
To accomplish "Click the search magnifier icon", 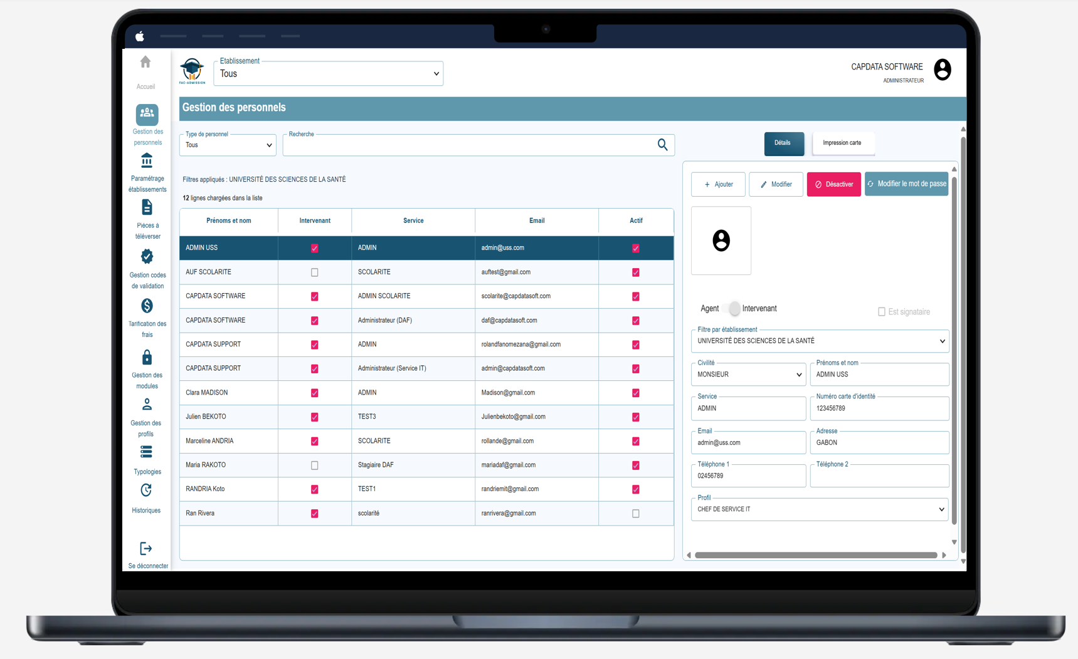I will [662, 145].
